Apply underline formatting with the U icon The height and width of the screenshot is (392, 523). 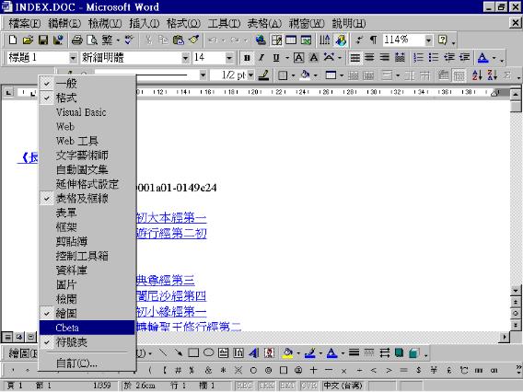[x=276, y=58]
